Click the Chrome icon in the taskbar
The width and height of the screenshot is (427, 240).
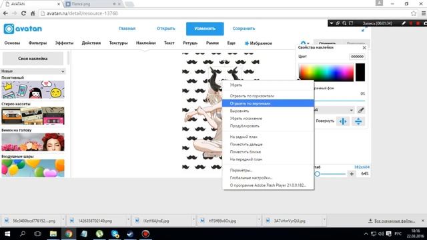69,234
